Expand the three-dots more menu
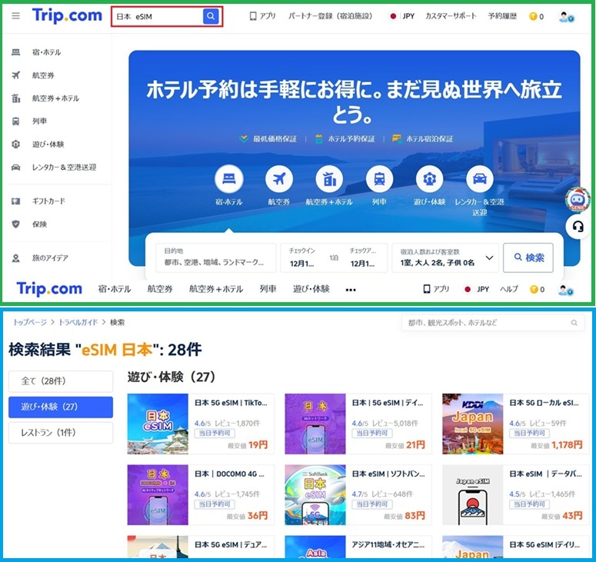Image resolution: width=596 pixels, height=562 pixels. coord(351,290)
